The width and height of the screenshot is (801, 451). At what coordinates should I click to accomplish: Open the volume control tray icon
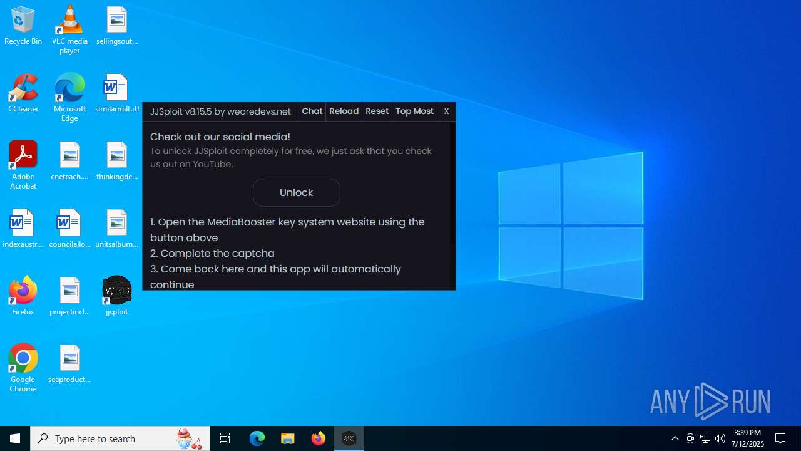(720, 438)
